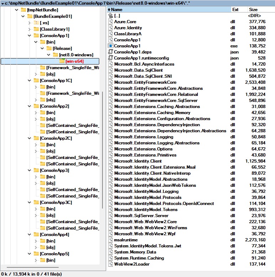The height and width of the screenshot is (277, 275).
Task: Collapse the Release folder node
Action: point(42,48)
